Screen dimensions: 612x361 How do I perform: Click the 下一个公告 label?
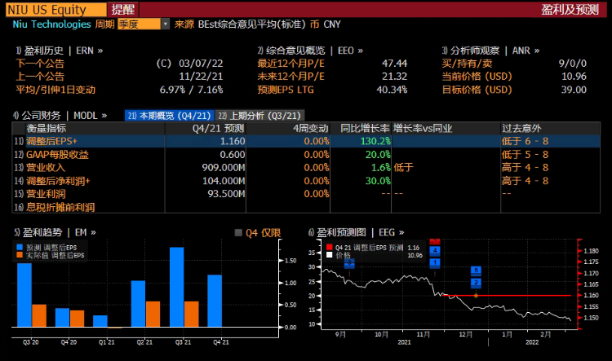coord(40,64)
